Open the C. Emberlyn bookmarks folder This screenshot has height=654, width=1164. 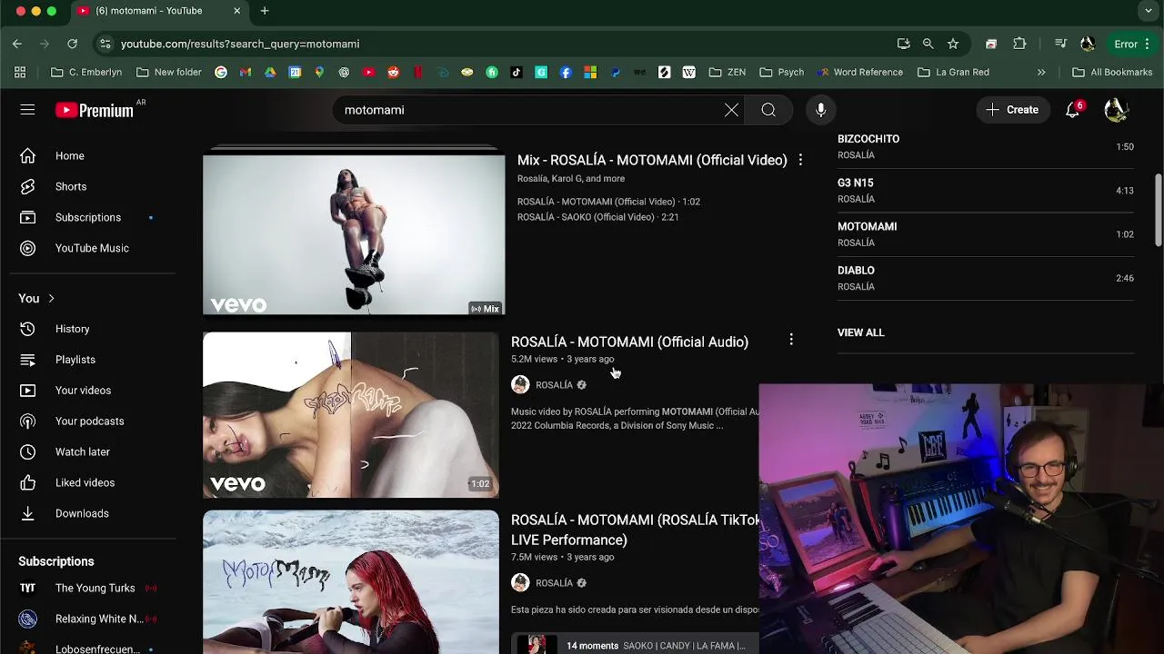[x=86, y=72]
